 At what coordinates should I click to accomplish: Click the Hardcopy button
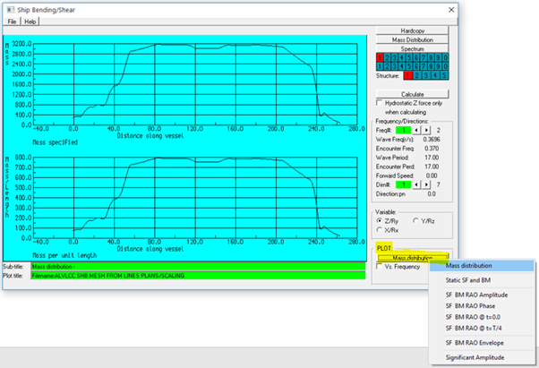pyautogui.click(x=413, y=30)
